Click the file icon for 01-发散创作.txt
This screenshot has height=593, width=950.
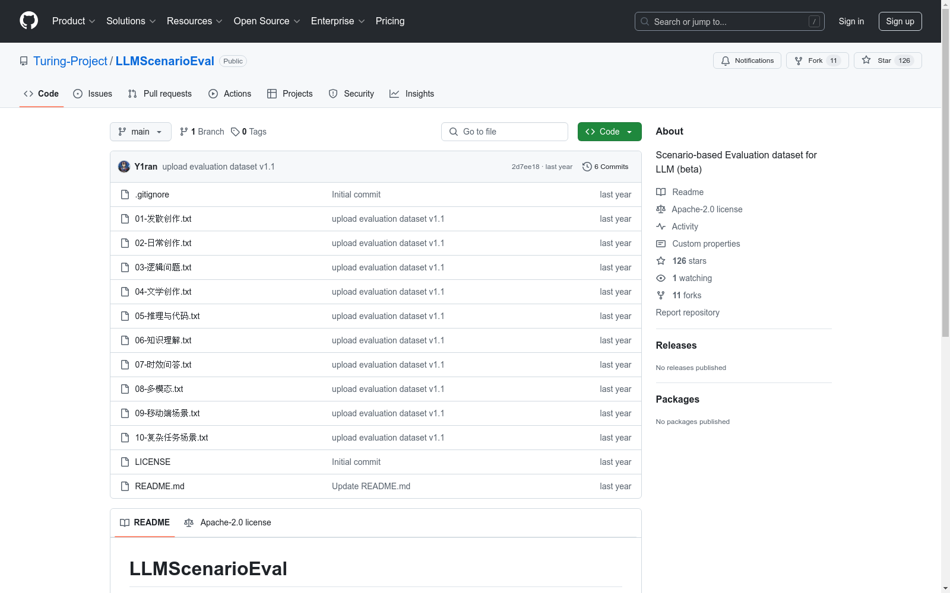125,219
